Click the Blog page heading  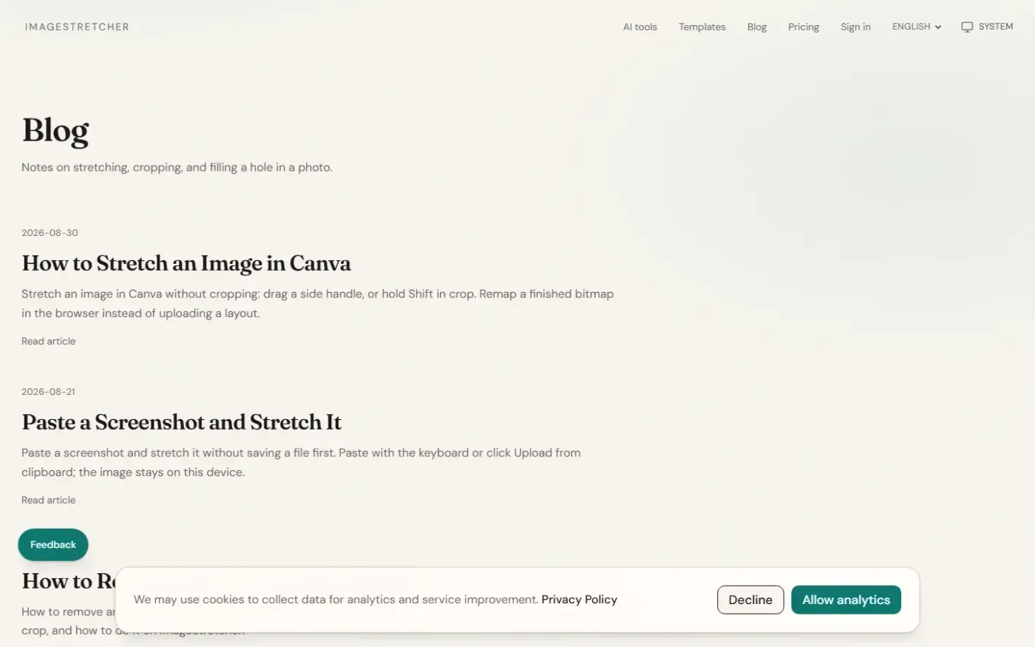(55, 130)
